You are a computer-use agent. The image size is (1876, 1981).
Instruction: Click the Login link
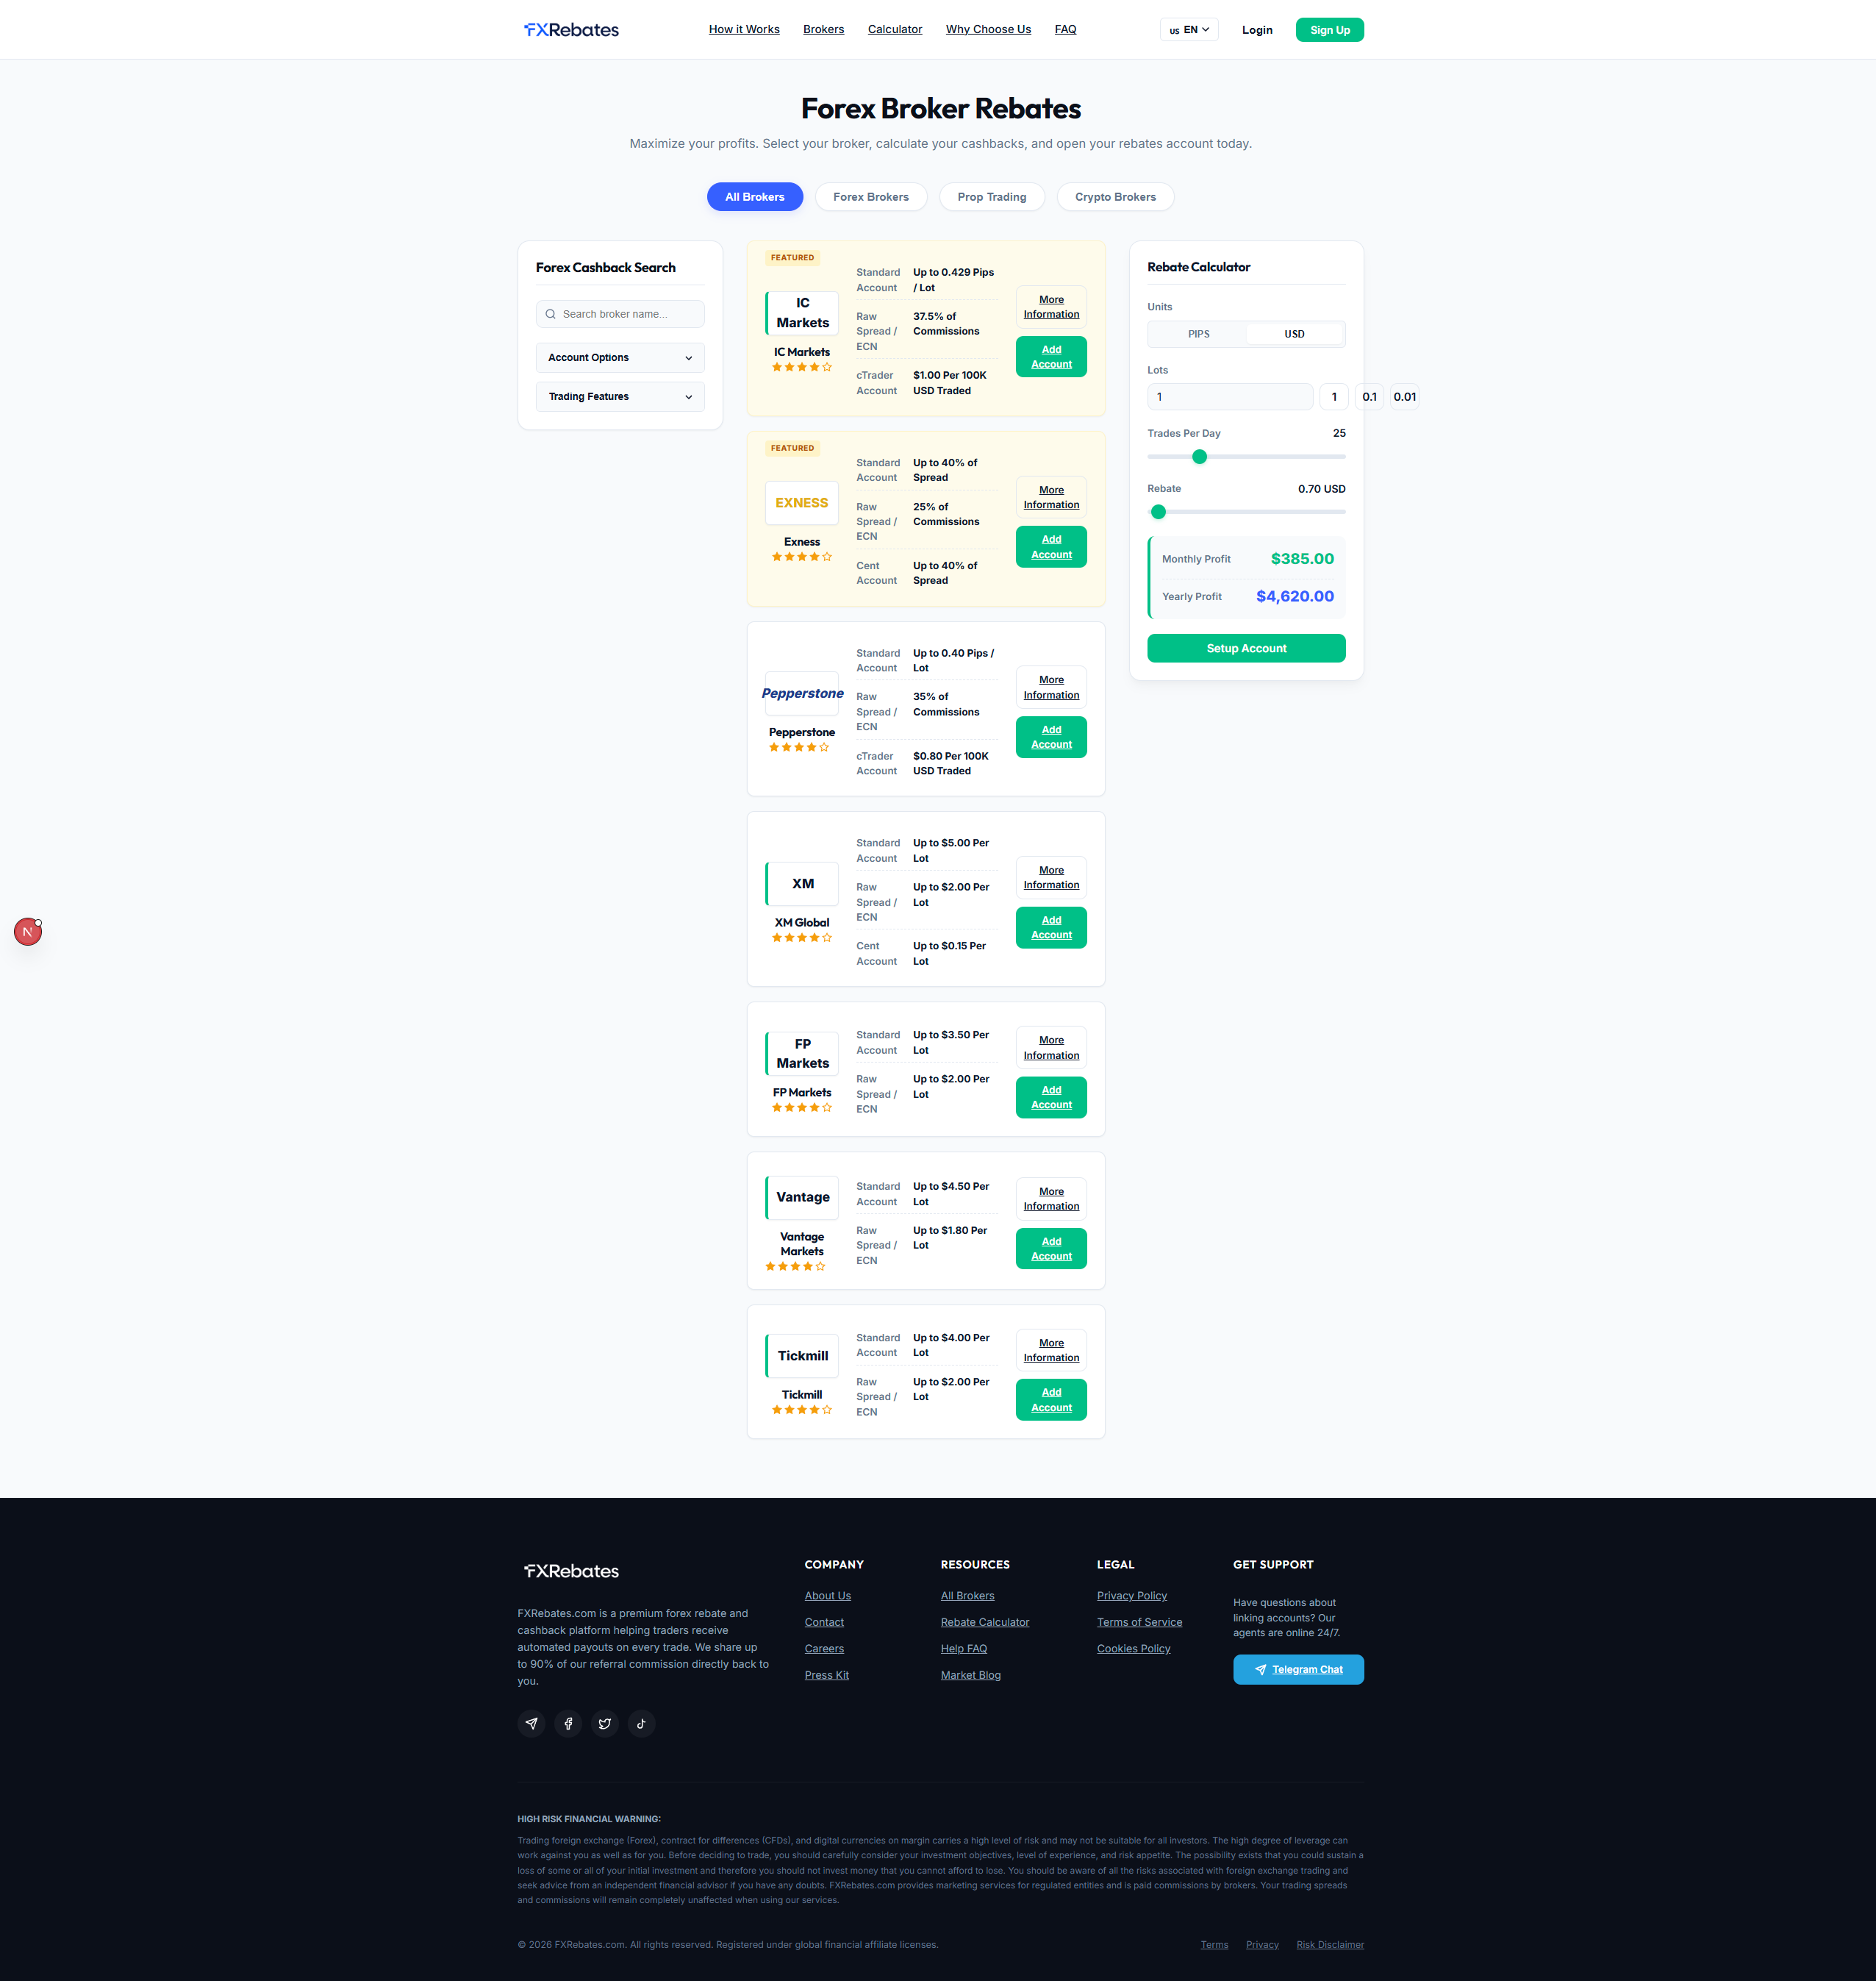click(x=1257, y=30)
